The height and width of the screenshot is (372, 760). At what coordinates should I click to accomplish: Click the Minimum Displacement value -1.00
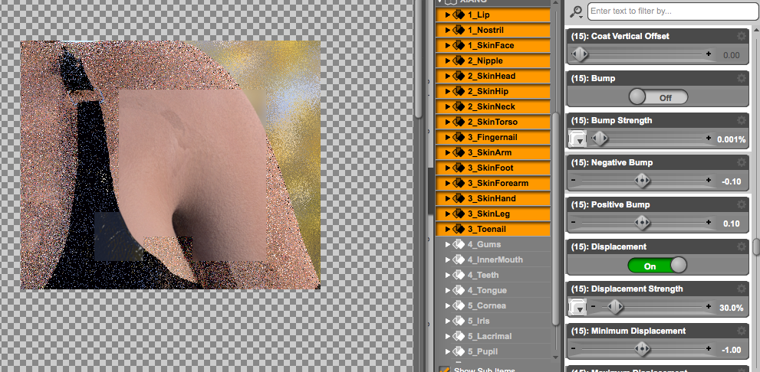click(x=732, y=350)
